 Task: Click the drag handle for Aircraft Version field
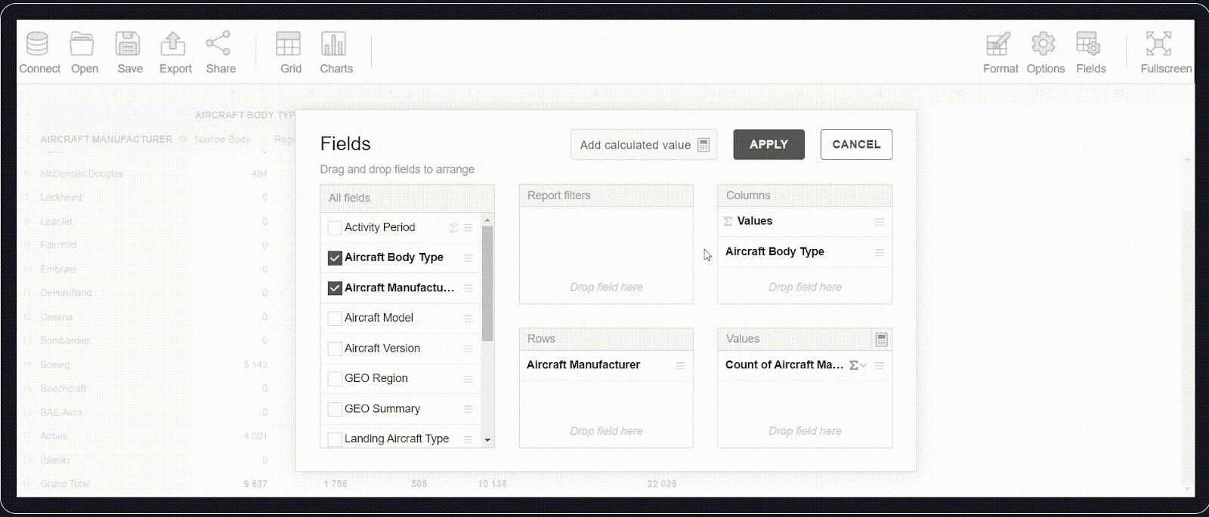coord(468,349)
